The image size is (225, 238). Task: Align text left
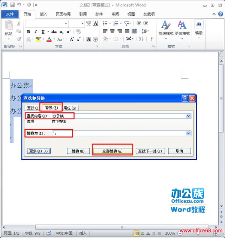[105, 31]
